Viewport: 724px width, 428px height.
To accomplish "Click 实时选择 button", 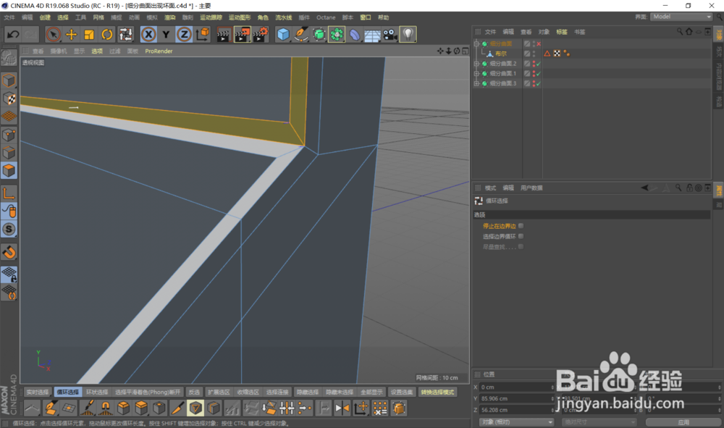I will [x=38, y=392].
